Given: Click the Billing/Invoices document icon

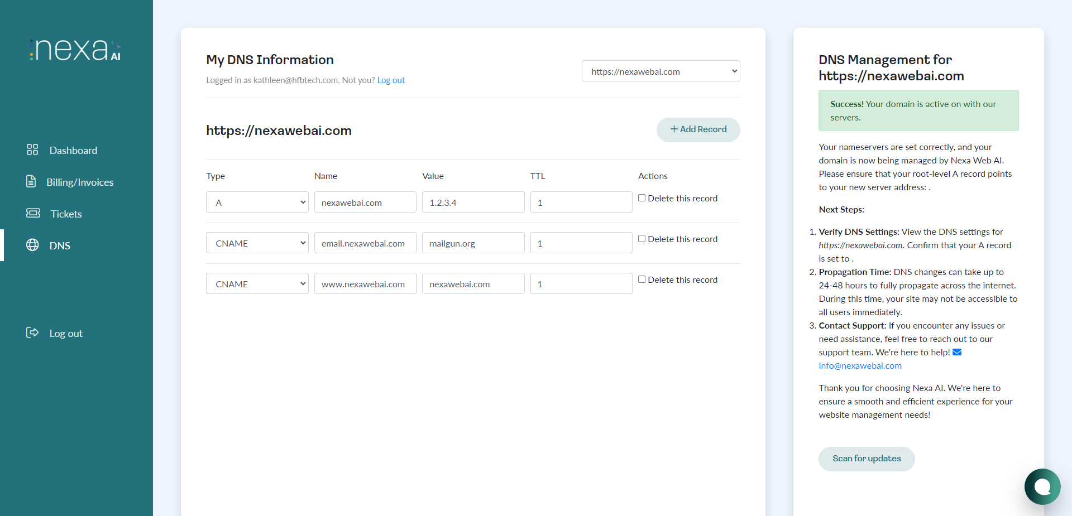Looking at the screenshot, I should coord(31,181).
